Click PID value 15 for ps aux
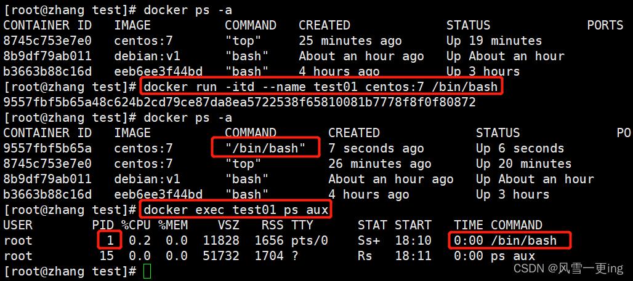The width and height of the screenshot is (633, 281). coord(107,256)
